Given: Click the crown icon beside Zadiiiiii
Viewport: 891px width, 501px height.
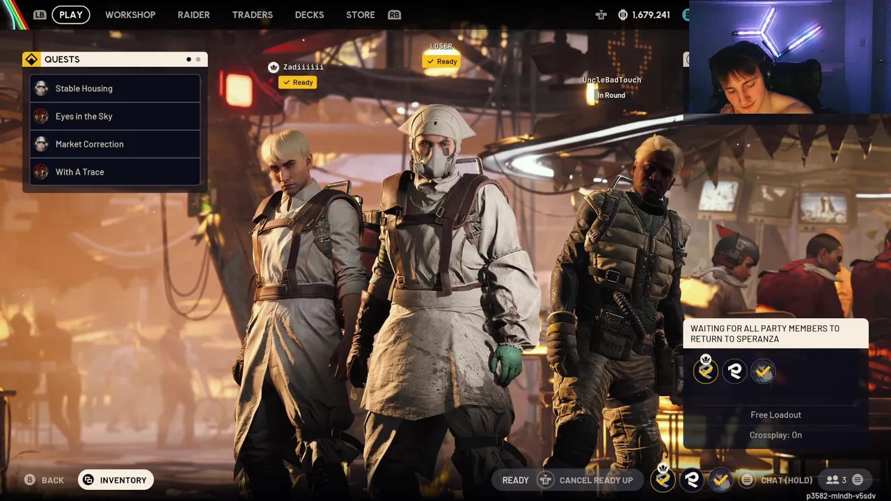Looking at the screenshot, I should coord(274,67).
